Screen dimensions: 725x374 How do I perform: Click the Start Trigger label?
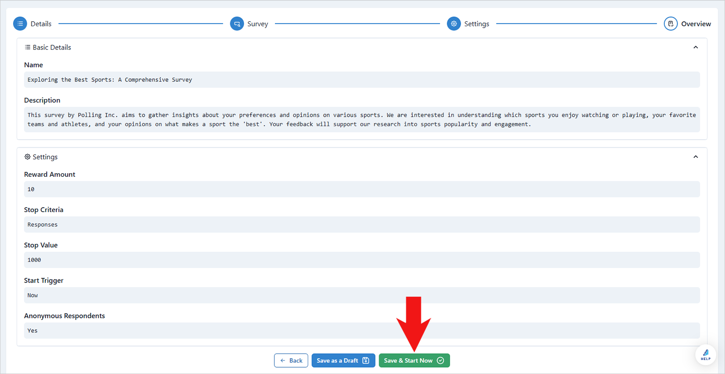click(43, 280)
